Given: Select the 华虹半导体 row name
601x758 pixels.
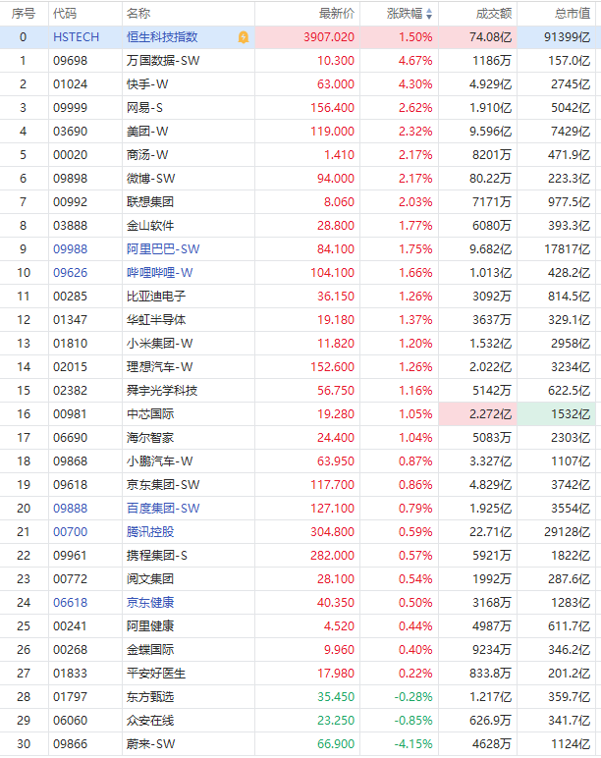Looking at the screenshot, I should (156, 319).
